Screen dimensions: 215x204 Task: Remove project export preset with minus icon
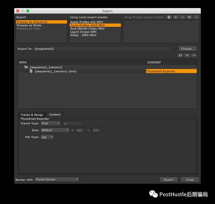[182, 17]
